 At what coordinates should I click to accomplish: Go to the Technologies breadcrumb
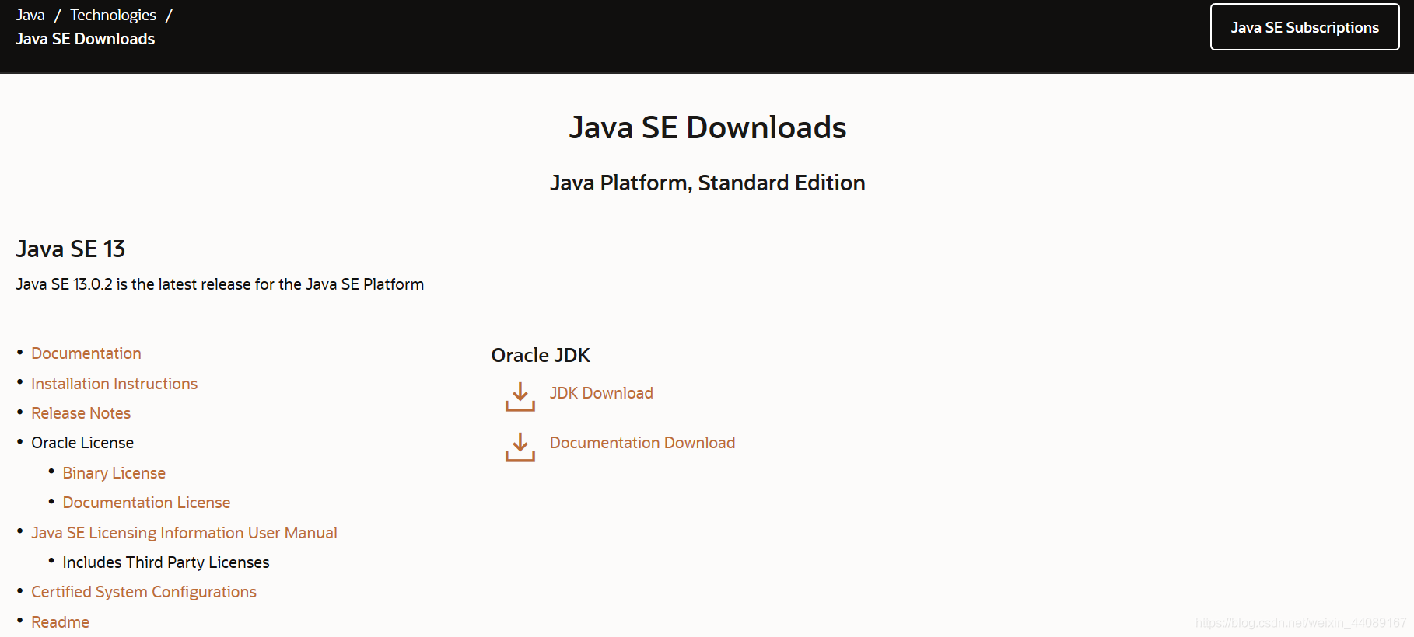[113, 15]
